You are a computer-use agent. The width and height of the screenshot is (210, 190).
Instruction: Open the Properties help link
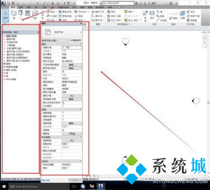(x=46, y=180)
